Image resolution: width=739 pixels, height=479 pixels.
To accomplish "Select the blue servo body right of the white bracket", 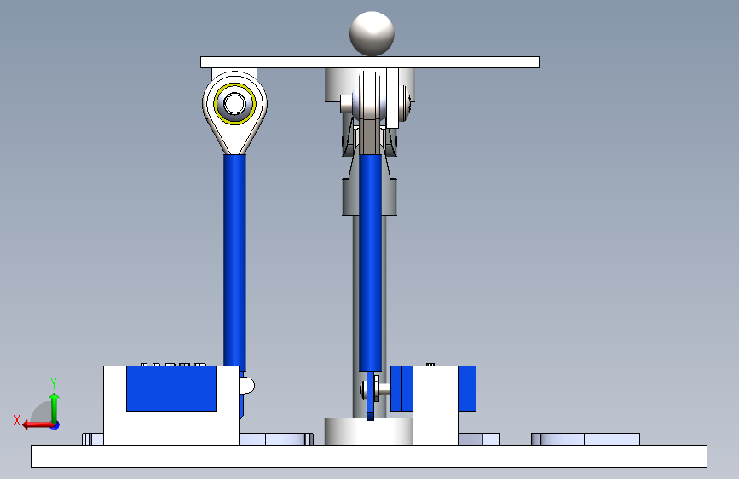I will pyautogui.click(x=467, y=389).
